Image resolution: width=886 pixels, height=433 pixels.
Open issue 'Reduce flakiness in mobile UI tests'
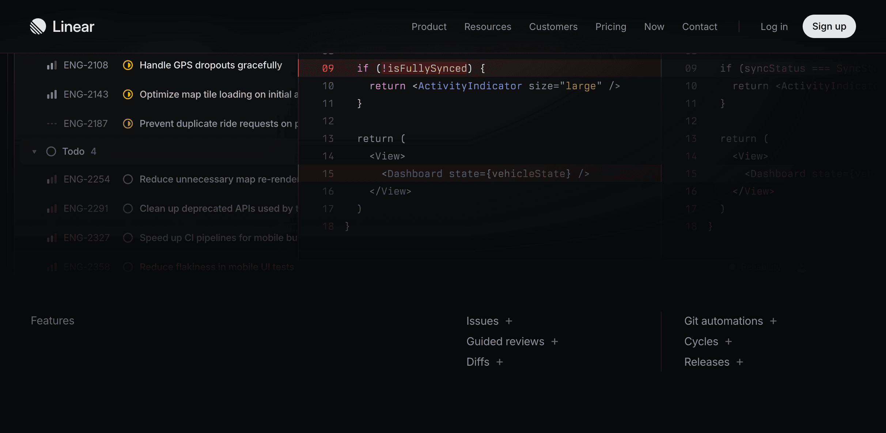[x=217, y=267]
